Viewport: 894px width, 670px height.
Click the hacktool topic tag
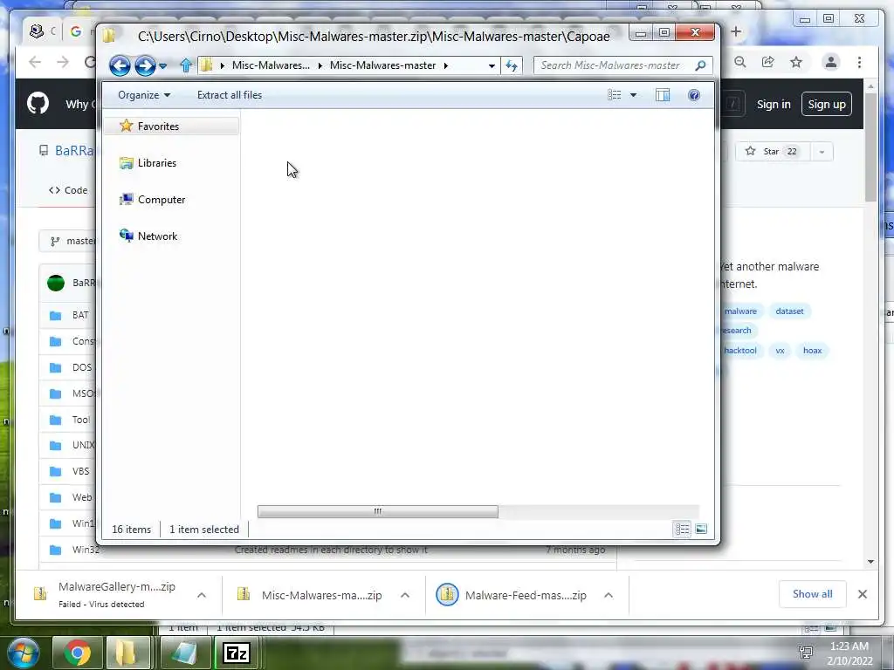[740, 351]
